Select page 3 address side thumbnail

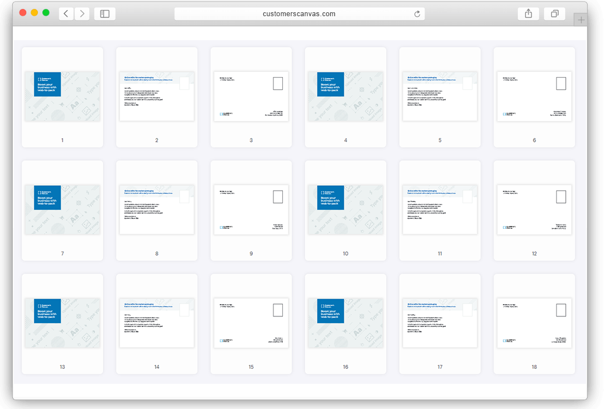251,96
